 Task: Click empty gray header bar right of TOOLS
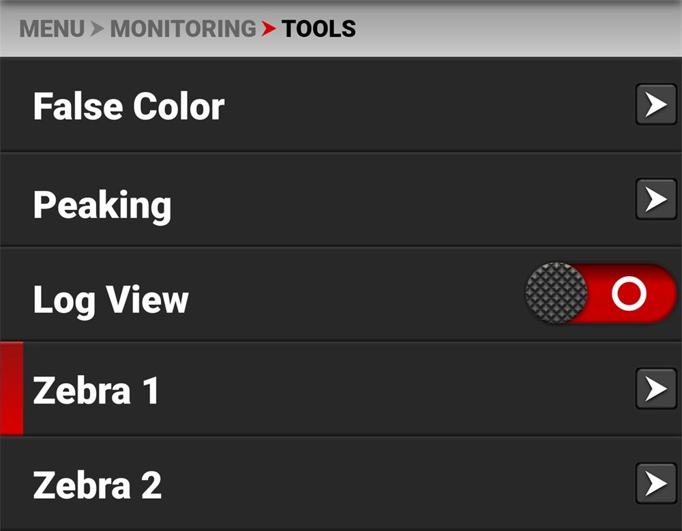(x=518, y=29)
